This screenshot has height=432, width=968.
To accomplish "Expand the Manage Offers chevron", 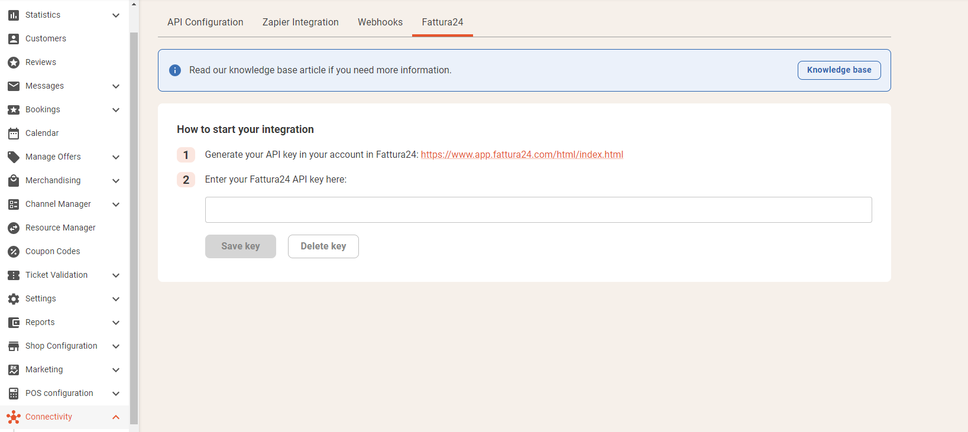I will [x=116, y=157].
